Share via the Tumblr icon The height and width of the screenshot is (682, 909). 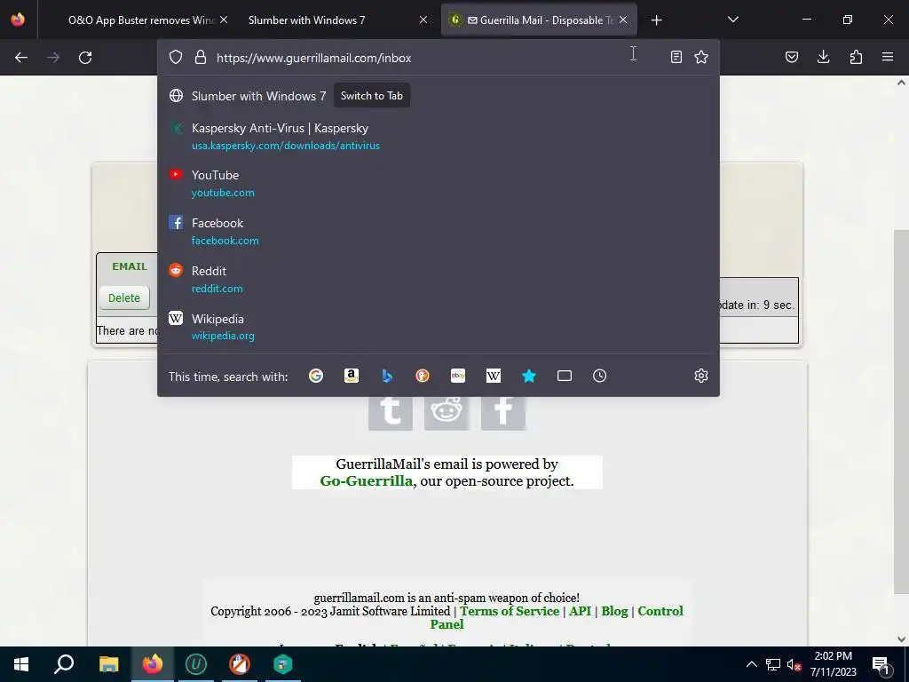pos(391,413)
